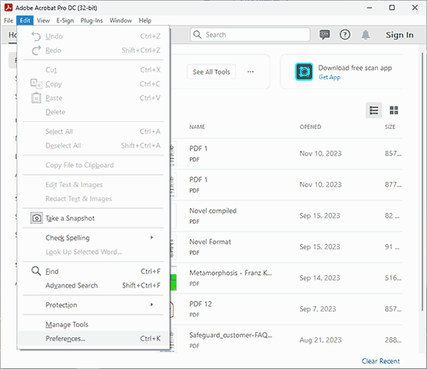This screenshot has height=369, width=427.
Task: Click the Get App link
Action: coord(329,77)
